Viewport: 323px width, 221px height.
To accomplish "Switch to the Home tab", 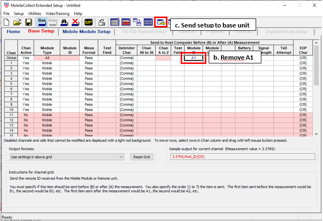I will [13, 32].
